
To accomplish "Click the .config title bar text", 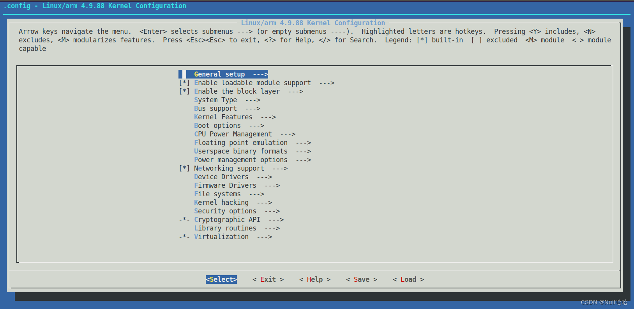I will click(95, 6).
